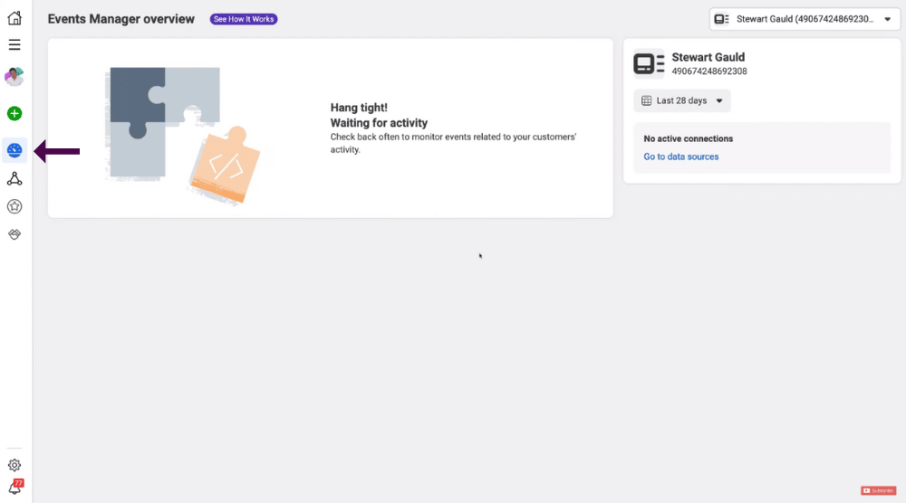Follow the Go to data sources link
906x503 pixels.
click(680, 157)
